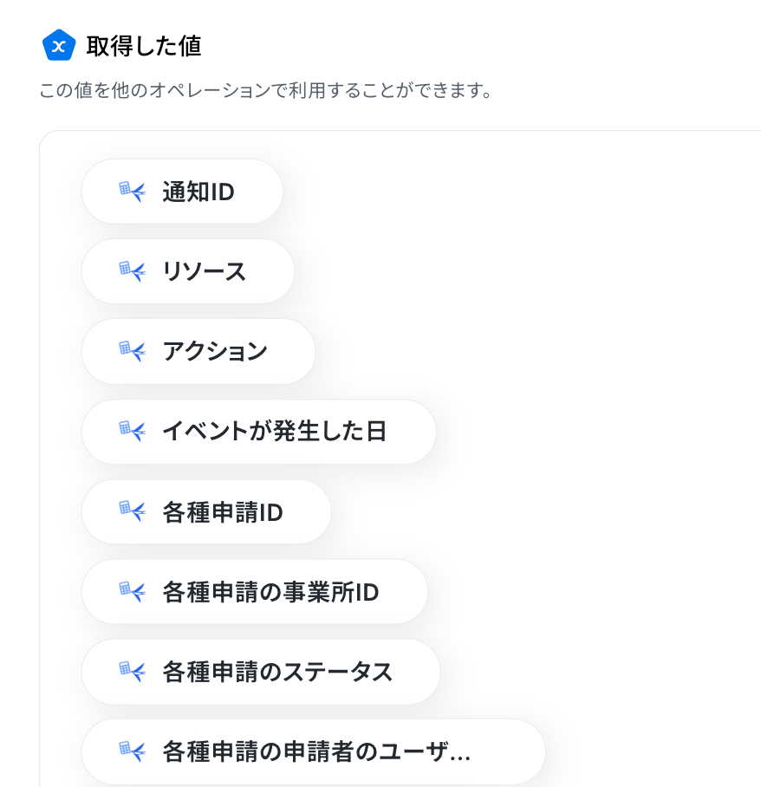Click the icon in 各種申請のステータス chip
Screen dimensions: 761x787
click(133, 672)
